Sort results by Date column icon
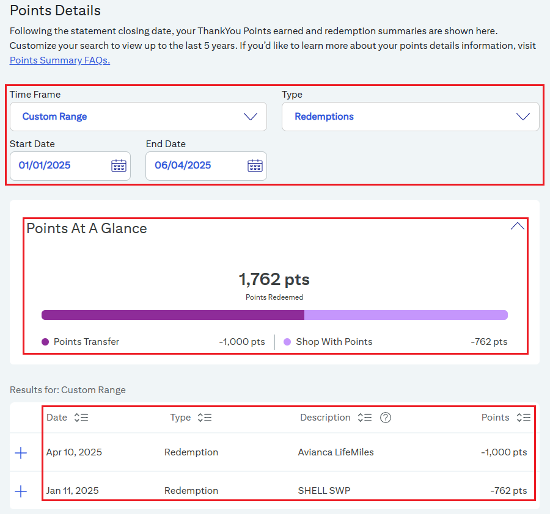550x514 pixels. point(81,418)
